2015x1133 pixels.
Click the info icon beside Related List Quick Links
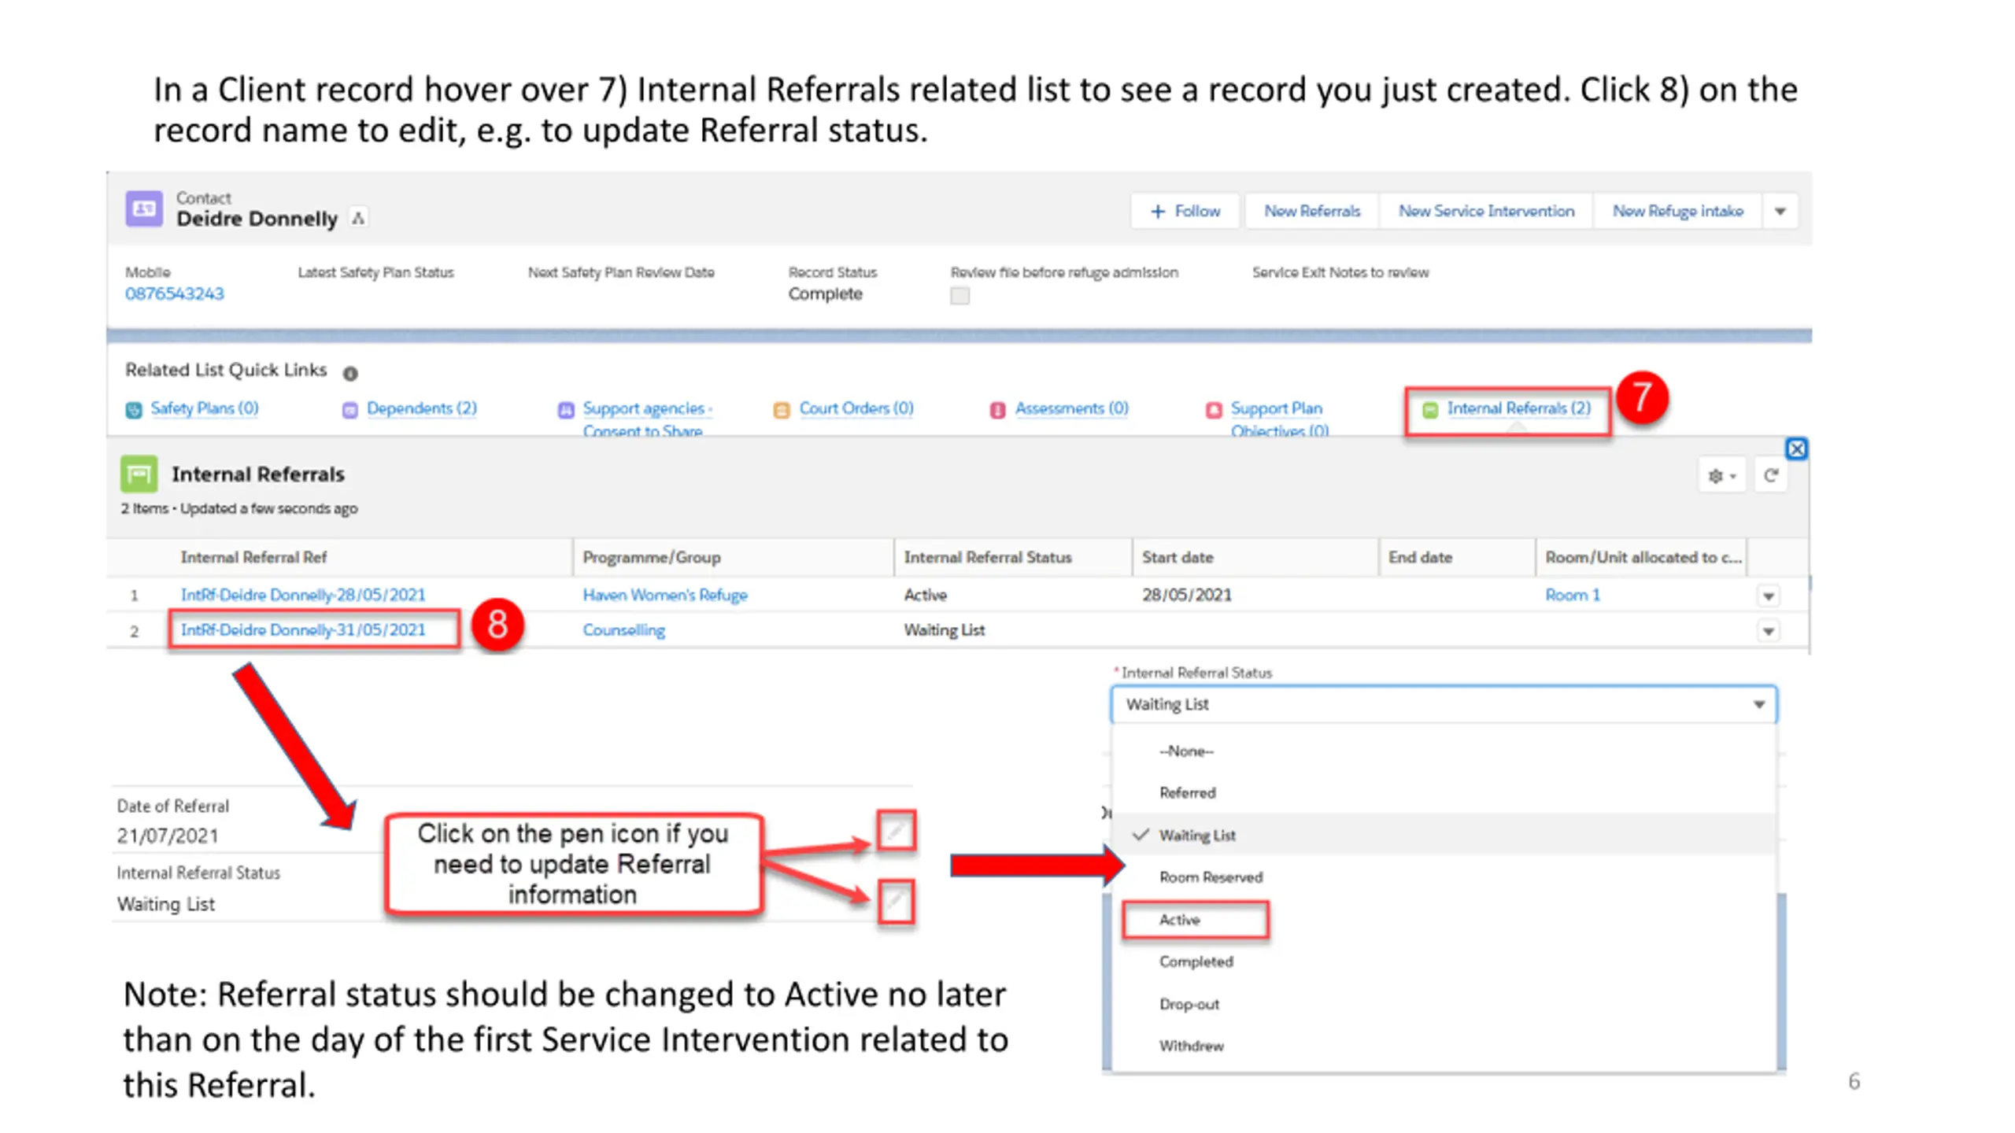[350, 373]
